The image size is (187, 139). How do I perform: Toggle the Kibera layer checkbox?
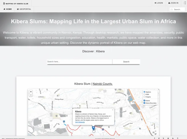pyautogui.click(x=144, y=100)
